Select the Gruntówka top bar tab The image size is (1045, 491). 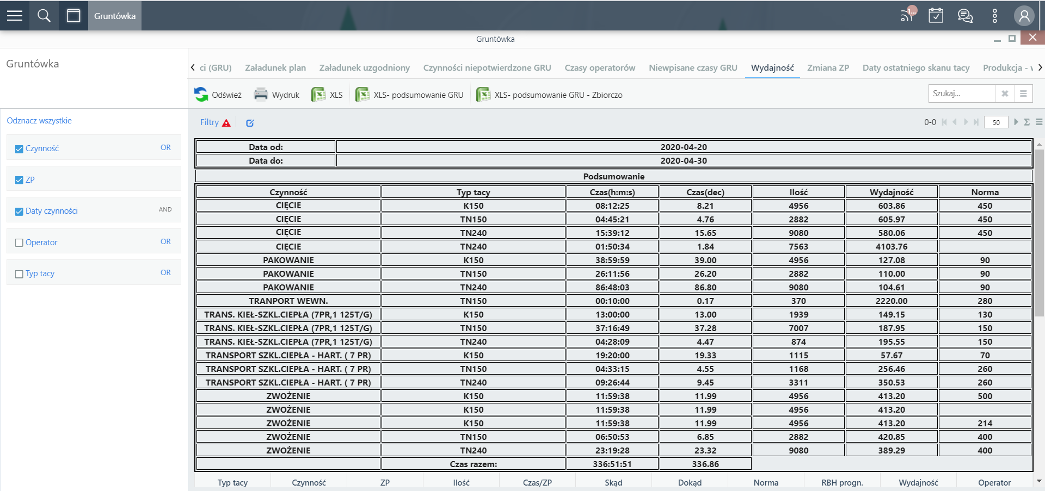[x=115, y=16]
